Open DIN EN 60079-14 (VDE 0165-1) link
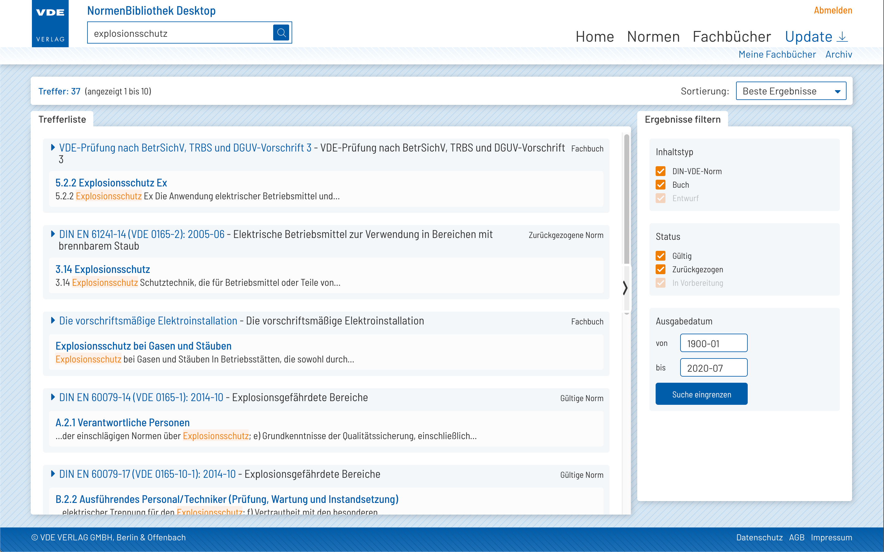884x552 pixels. point(141,397)
